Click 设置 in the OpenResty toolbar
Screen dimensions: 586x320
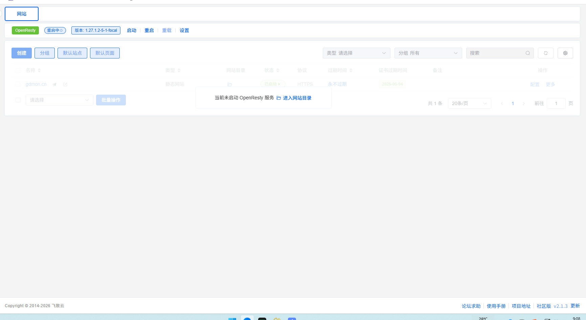click(184, 30)
